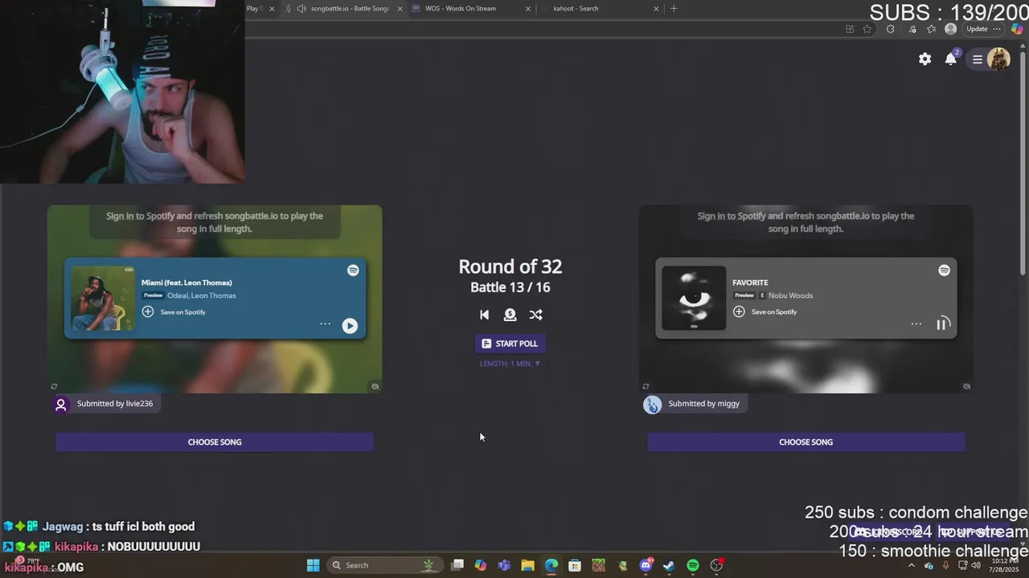Click Spotify logo on Miami card

(x=353, y=271)
